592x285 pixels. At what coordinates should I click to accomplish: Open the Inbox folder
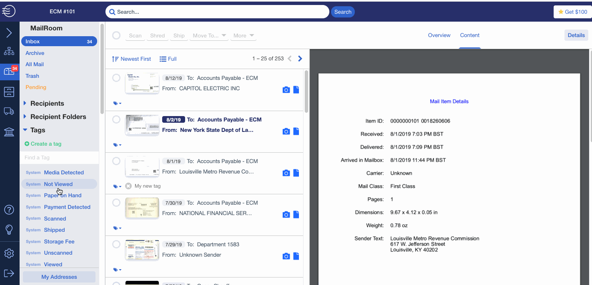click(x=59, y=42)
